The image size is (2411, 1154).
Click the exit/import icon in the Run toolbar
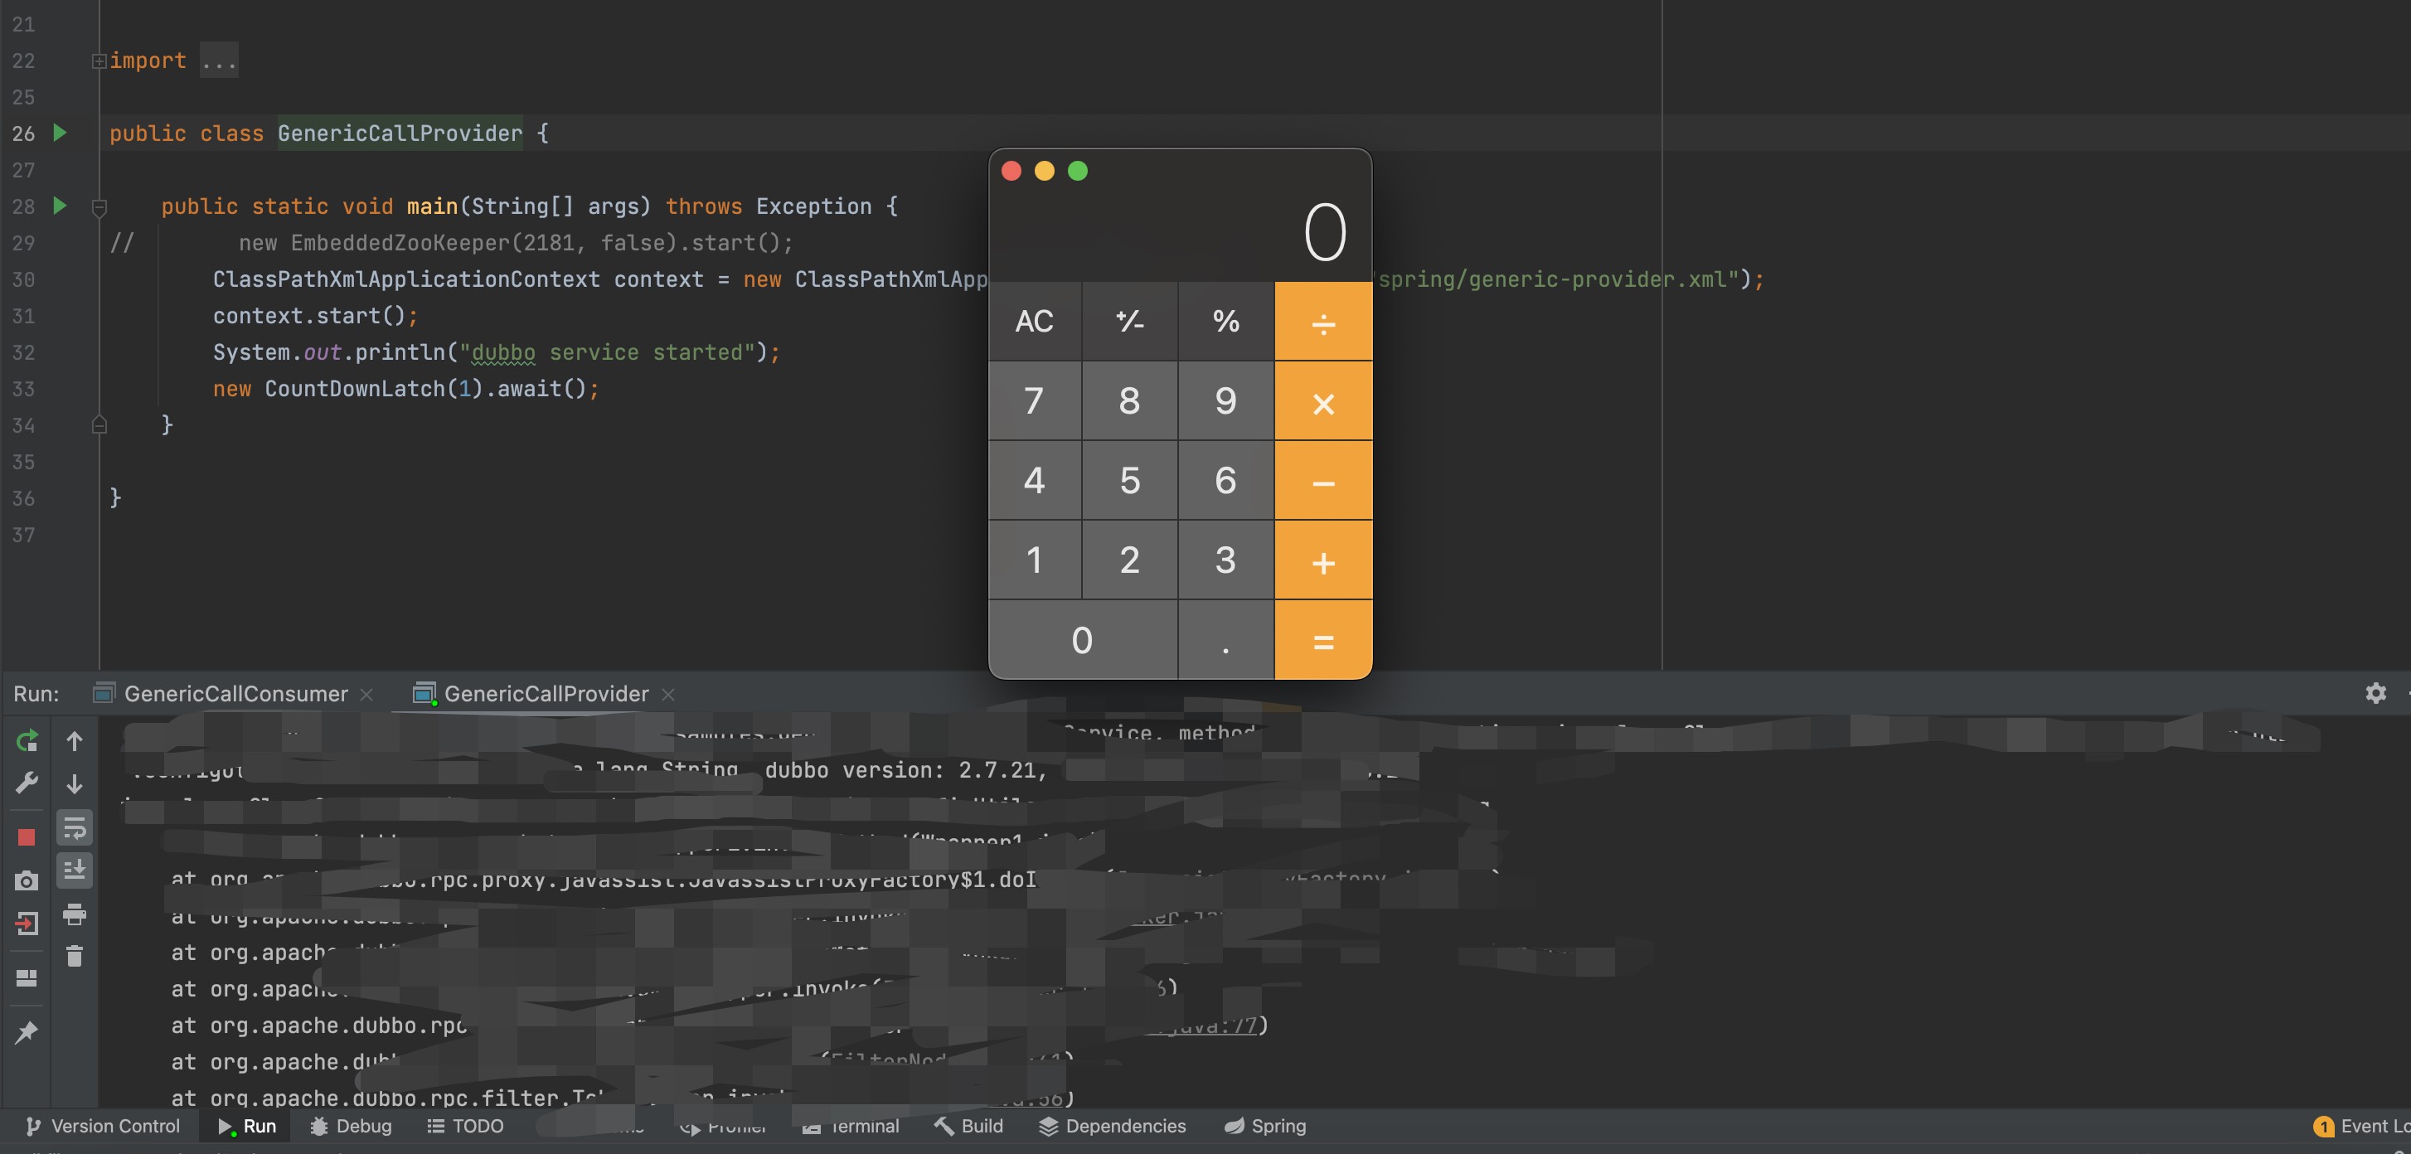27,924
